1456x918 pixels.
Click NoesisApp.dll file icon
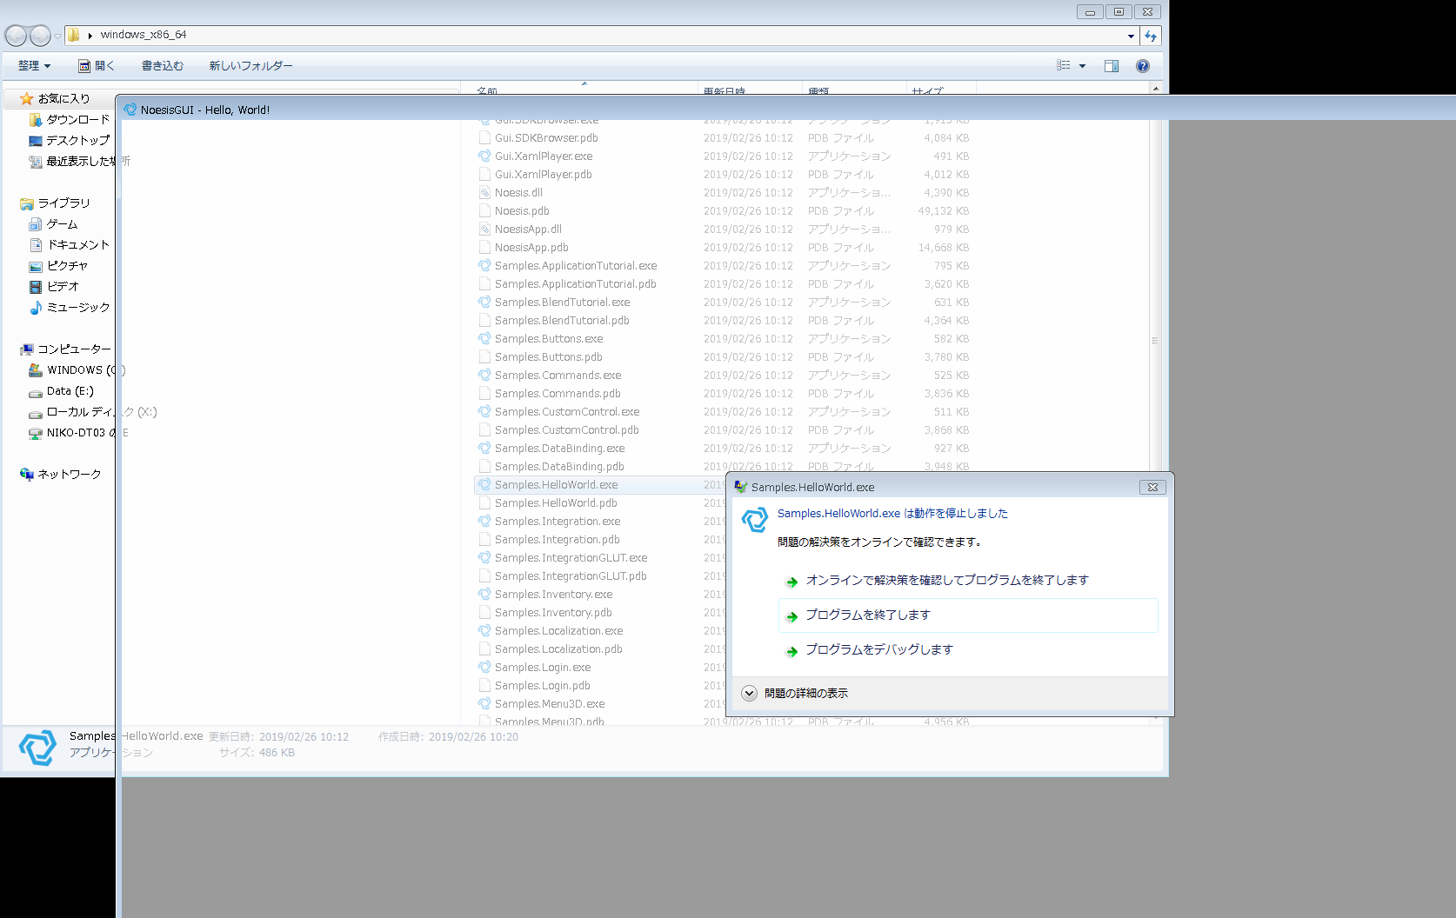(x=484, y=229)
